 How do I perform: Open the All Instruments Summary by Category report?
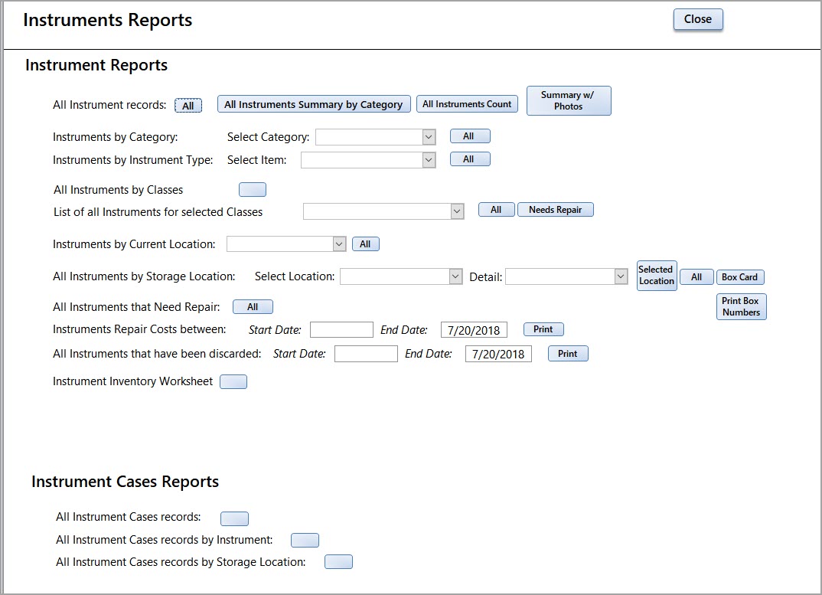tap(314, 103)
